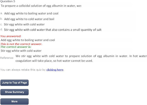Viewport: 147px width, 105px height.
Task: Click the question text about colloidal solution
Action: (x=41, y=6)
